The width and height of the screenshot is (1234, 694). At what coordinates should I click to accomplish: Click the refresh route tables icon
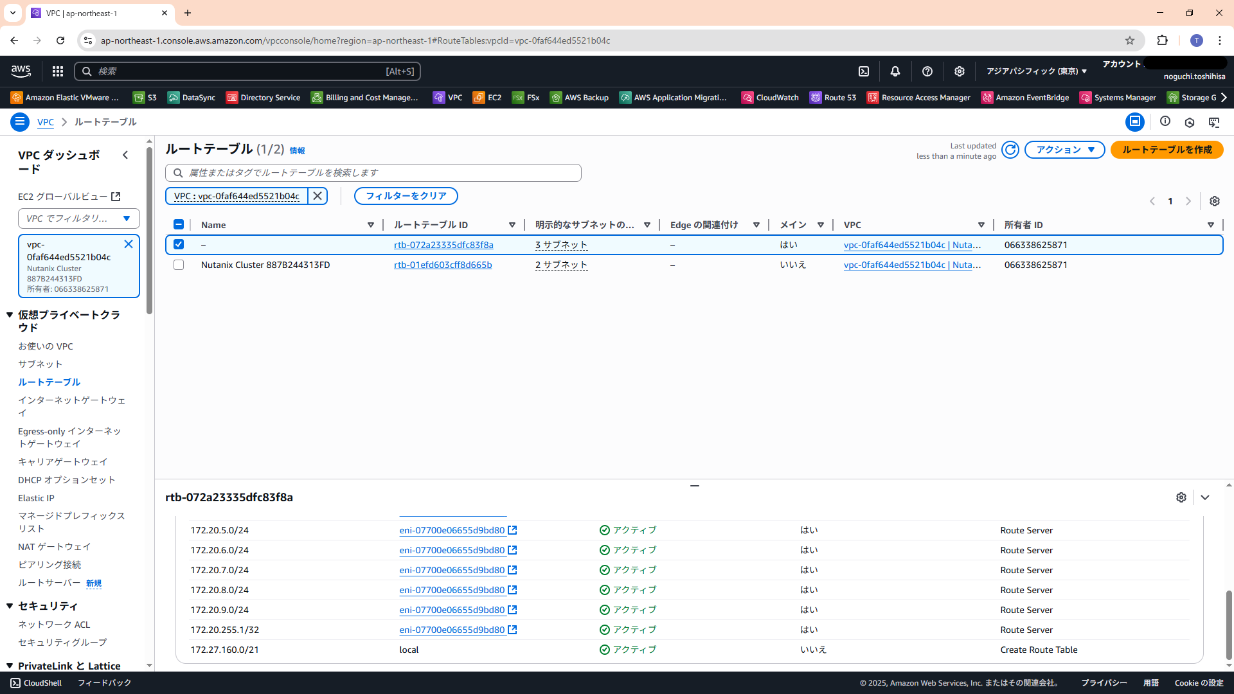point(1010,150)
